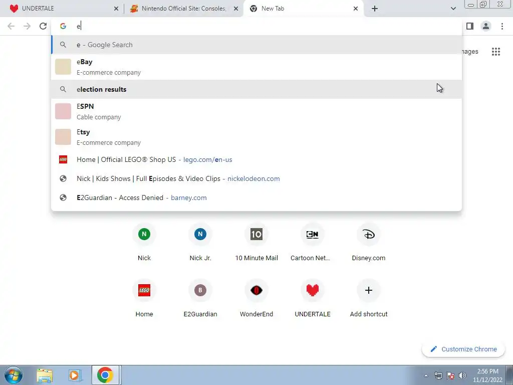
Task: Select the New Tab tab
Action: tap(304, 9)
